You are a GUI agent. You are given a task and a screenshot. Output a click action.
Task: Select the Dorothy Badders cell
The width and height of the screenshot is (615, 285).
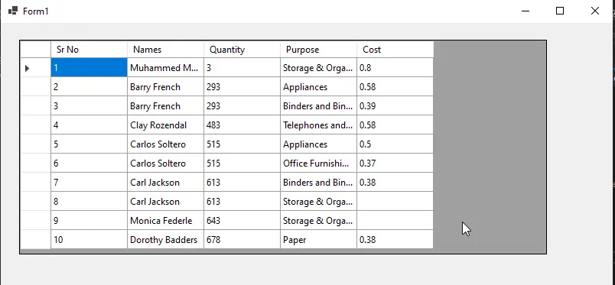(x=165, y=239)
